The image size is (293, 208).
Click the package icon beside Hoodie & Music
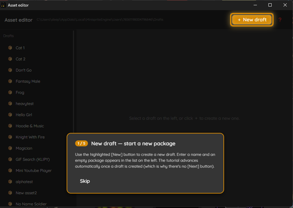(10, 126)
